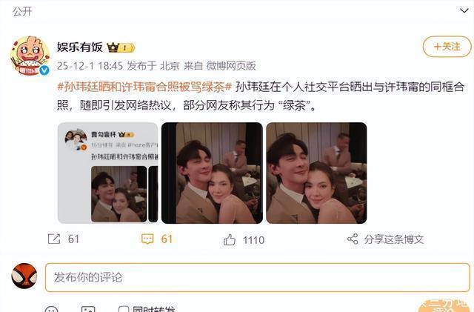Click inside the 发布你的评论 field

click(x=258, y=277)
